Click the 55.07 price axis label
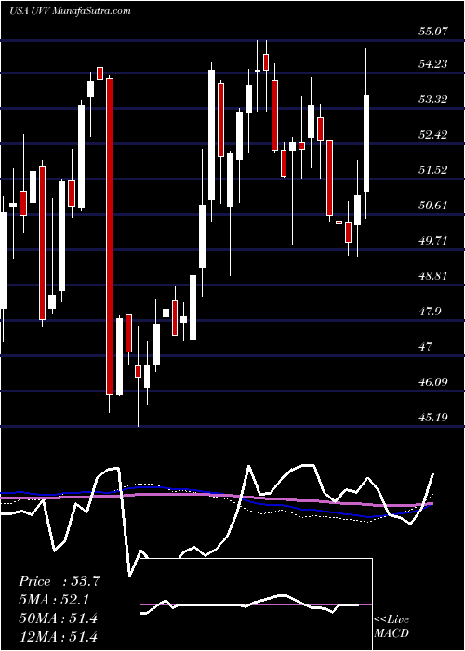465x651 pixels. [433, 31]
